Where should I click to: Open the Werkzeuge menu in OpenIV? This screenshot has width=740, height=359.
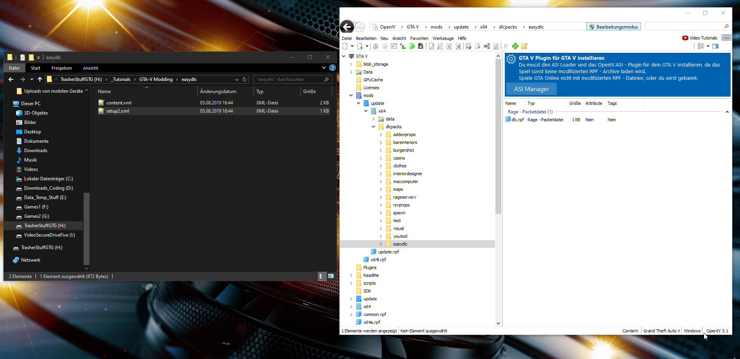click(443, 38)
